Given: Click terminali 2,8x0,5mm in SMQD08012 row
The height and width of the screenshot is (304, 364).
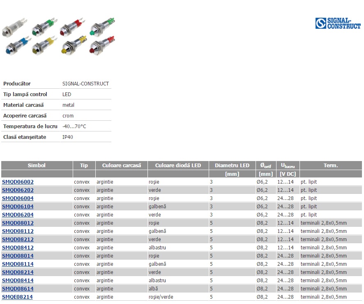Looking at the screenshot, I should [324, 223].
